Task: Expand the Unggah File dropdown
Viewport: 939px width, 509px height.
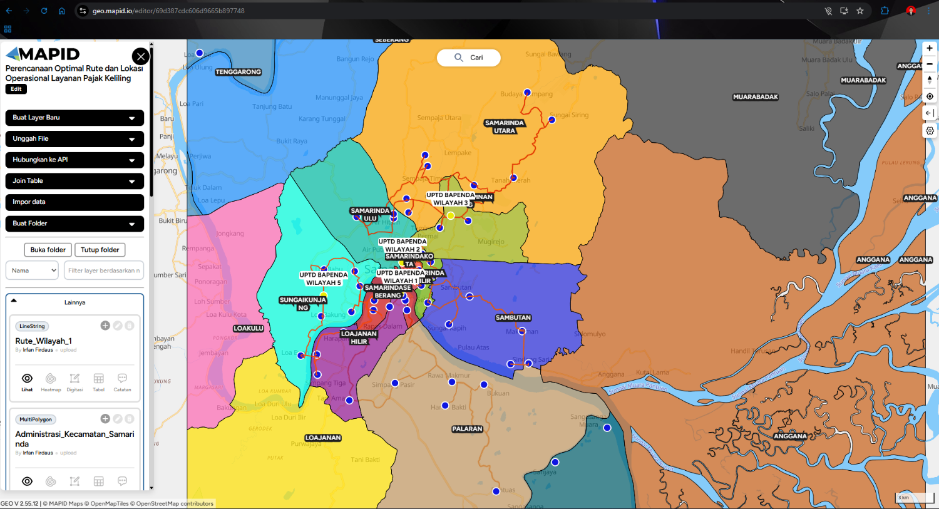Action: click(x=74, y=139)
